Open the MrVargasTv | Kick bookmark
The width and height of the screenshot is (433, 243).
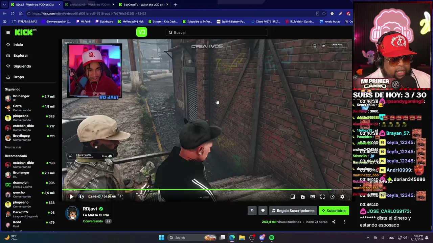coord(131,22)
